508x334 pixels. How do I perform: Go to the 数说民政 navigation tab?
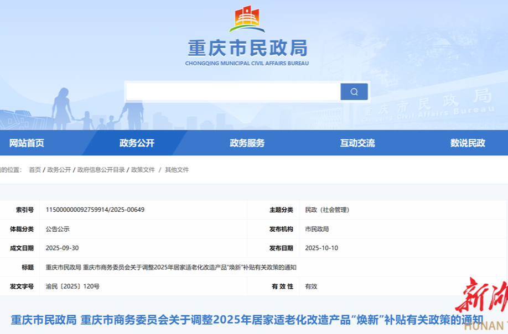[468, 143]
